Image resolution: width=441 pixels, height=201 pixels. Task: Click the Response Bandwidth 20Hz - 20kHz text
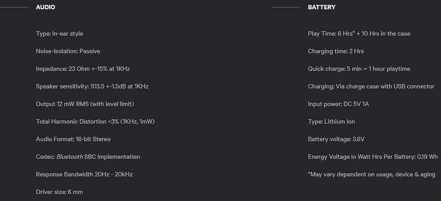click(x=84, y=175)
